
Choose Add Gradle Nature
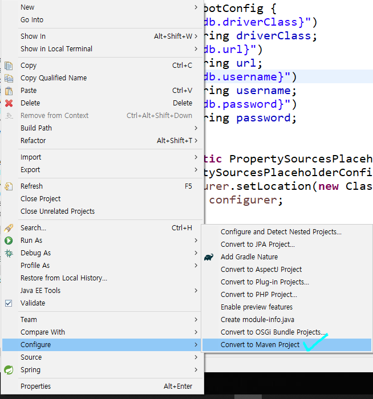[287, 257]
